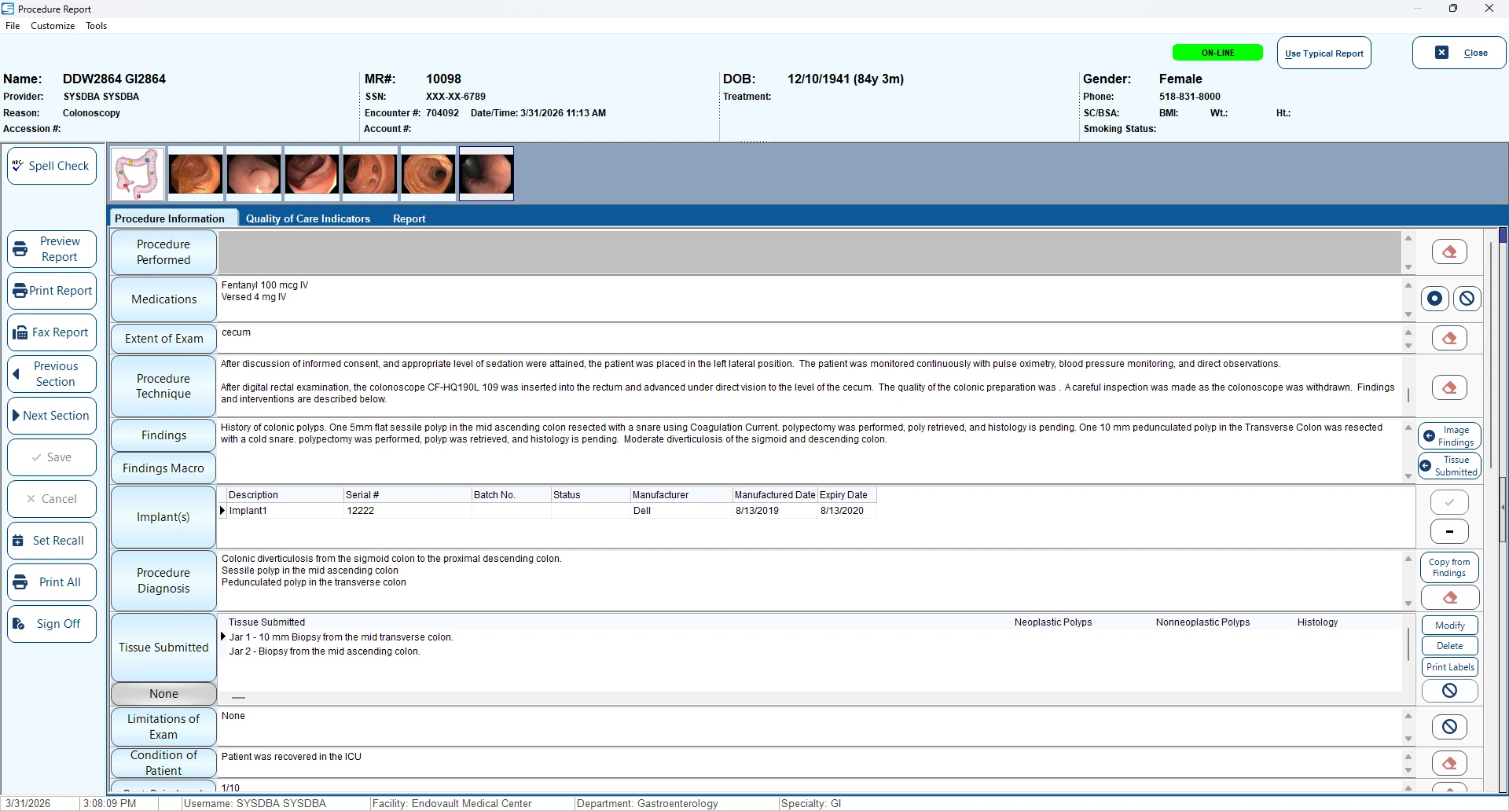Expand the Implant1 row arrow
The image size is (1509, 811).
point(222,511)
